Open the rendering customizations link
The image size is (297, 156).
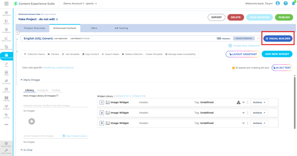point(58,67)
